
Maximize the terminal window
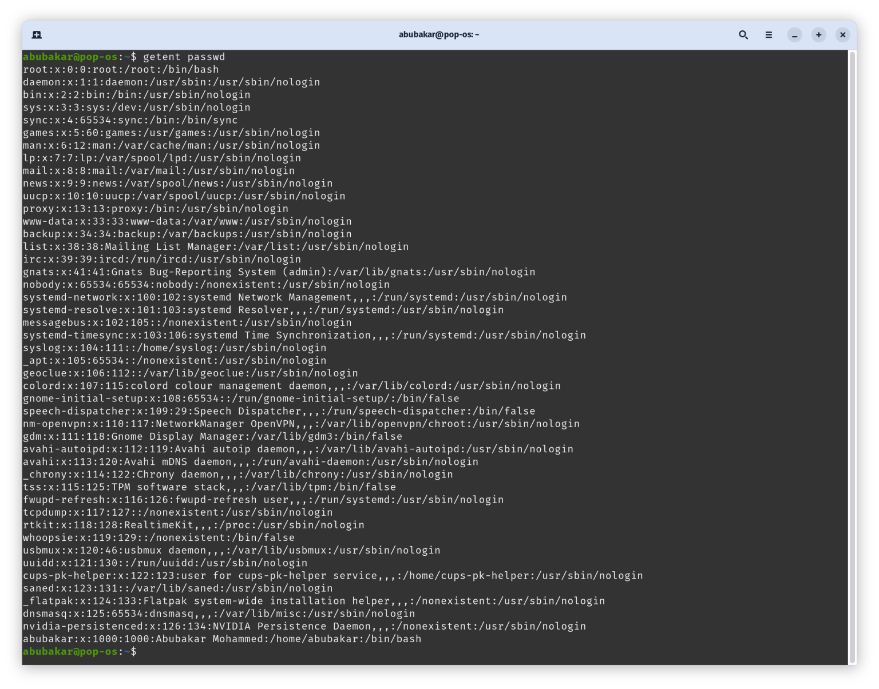819,35
